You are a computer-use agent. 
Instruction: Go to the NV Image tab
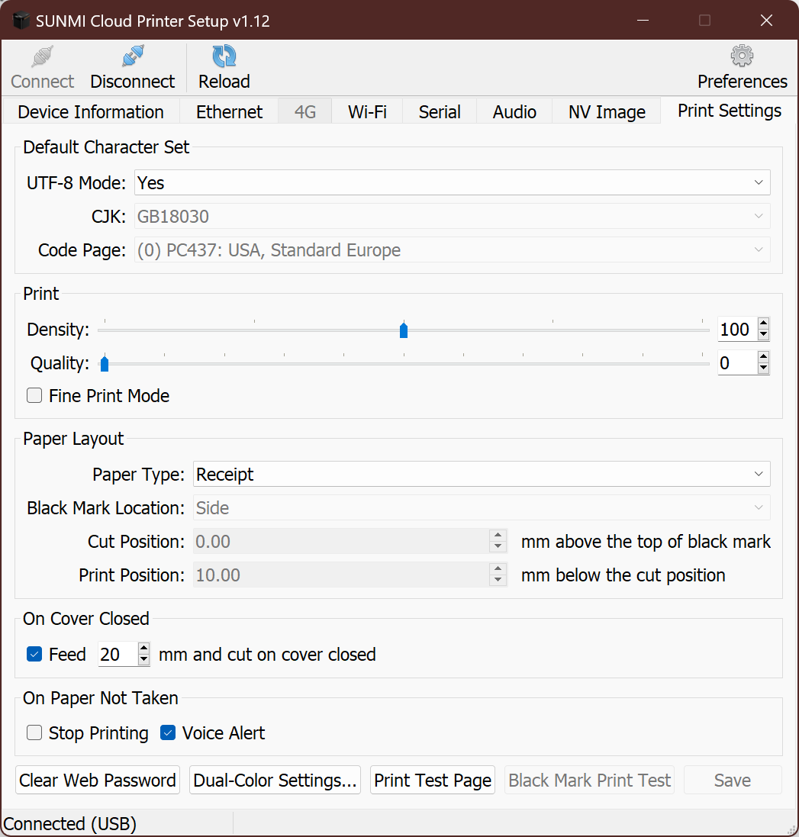(x=607, y=112)
